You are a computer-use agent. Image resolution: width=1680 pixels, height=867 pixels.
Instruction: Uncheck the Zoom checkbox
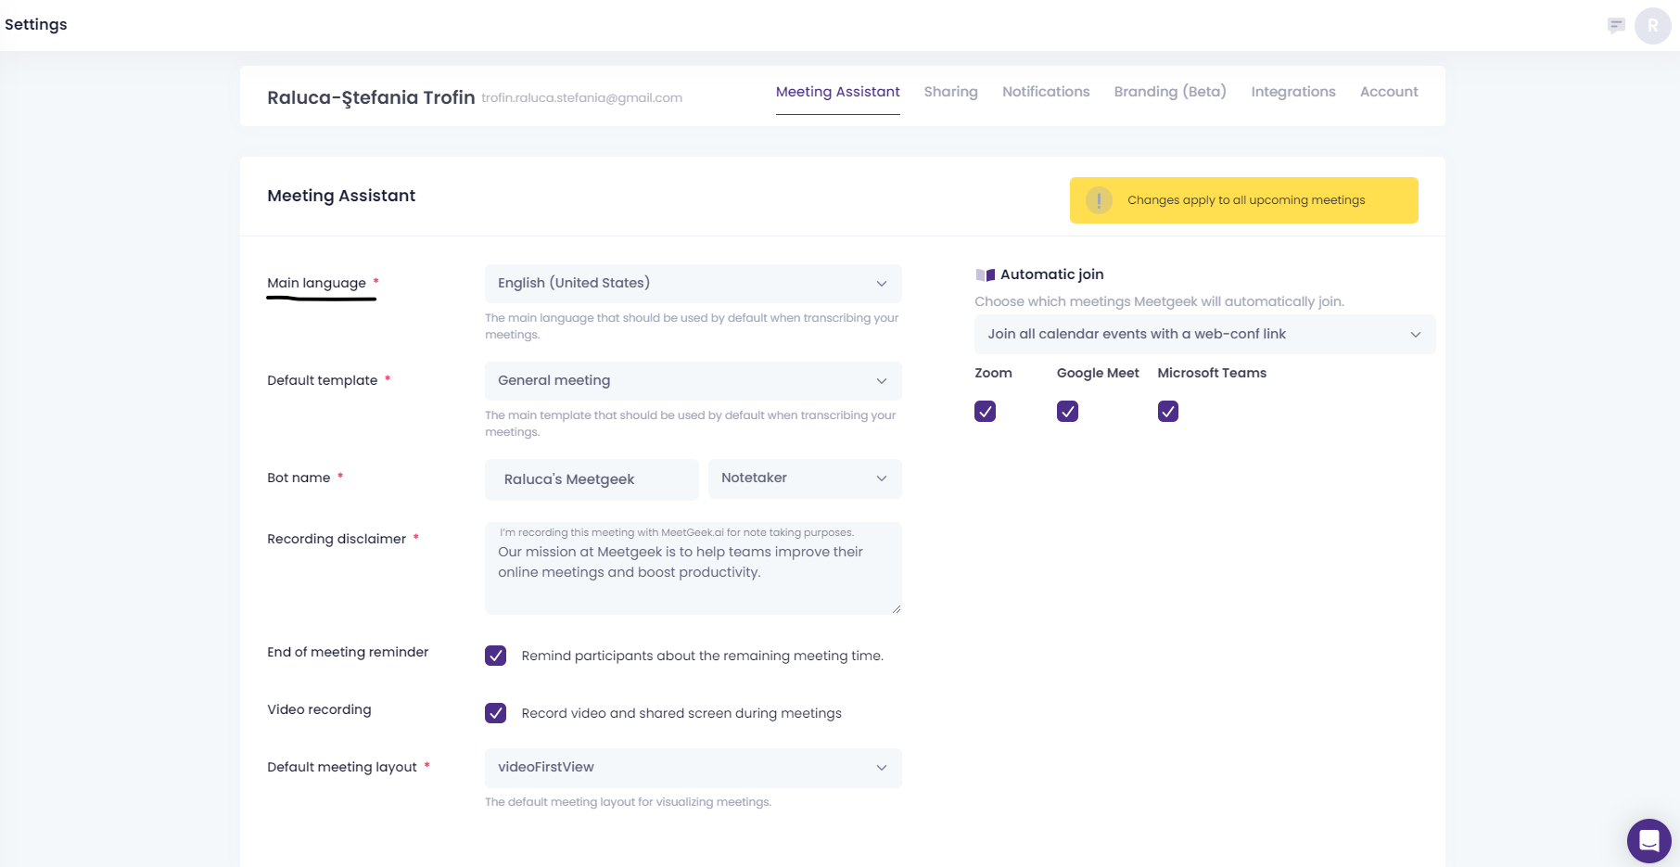[x=985, y=412]
